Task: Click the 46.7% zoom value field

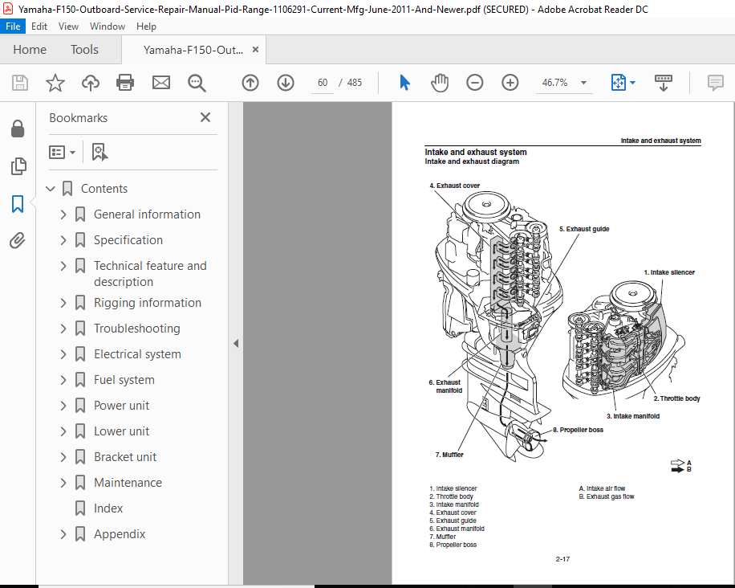Action: [x=555, y=83]
